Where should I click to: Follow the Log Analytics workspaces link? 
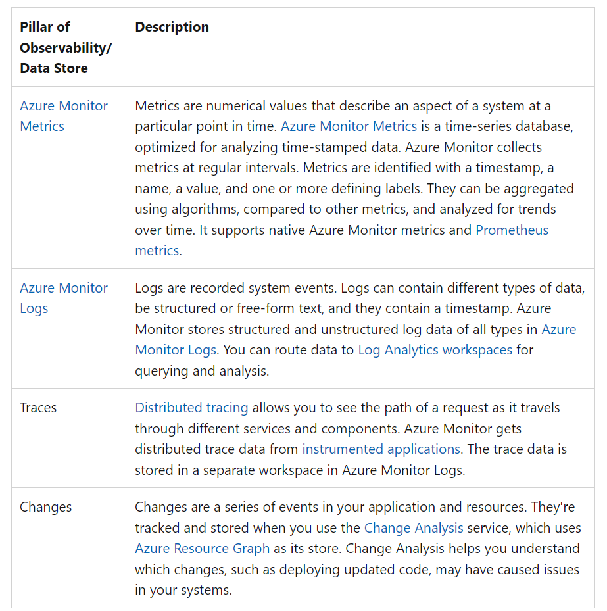click(435, 350)
